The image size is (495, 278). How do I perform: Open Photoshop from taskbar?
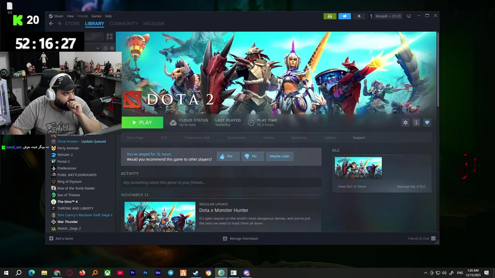(145, 273)
